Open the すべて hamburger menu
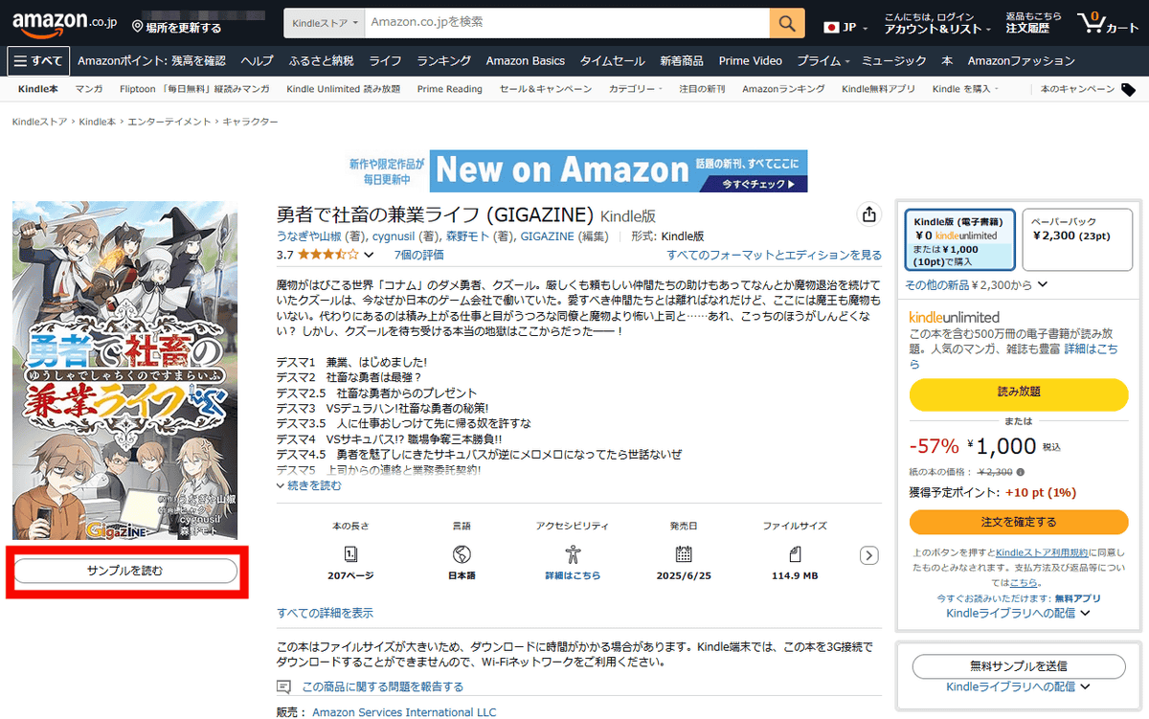 tap(36, 61)
